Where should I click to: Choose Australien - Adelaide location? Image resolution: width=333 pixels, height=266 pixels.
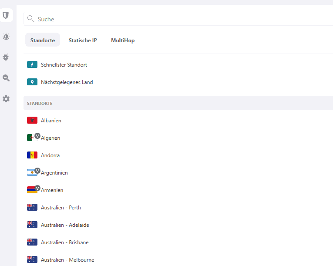tap(178, 225)
